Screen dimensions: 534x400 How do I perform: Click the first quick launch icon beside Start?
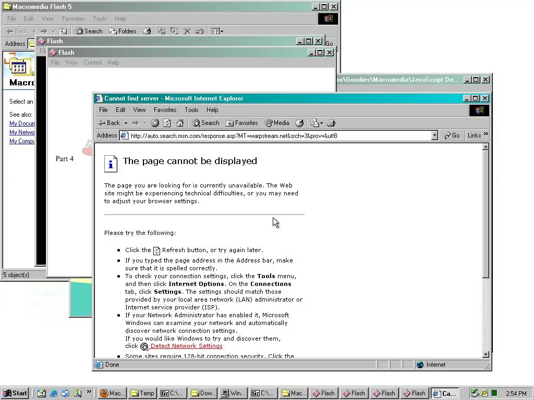pos(42,393)
